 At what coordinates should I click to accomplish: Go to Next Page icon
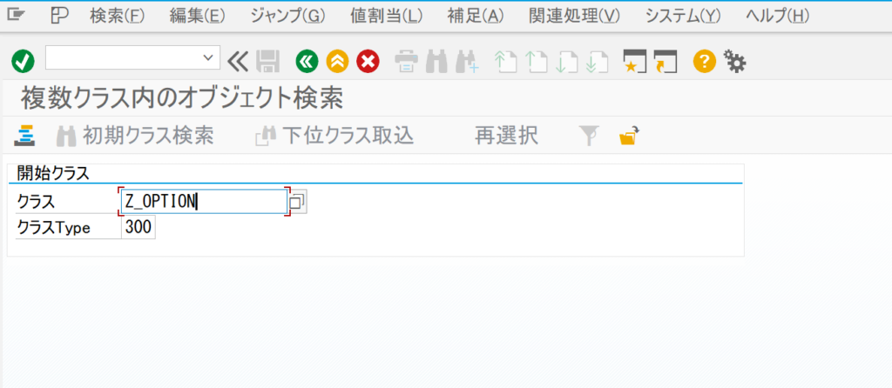coord(566,62)
